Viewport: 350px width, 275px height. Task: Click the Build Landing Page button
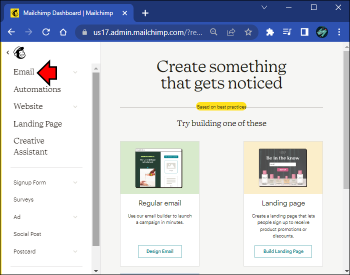(x=283, y=251)
